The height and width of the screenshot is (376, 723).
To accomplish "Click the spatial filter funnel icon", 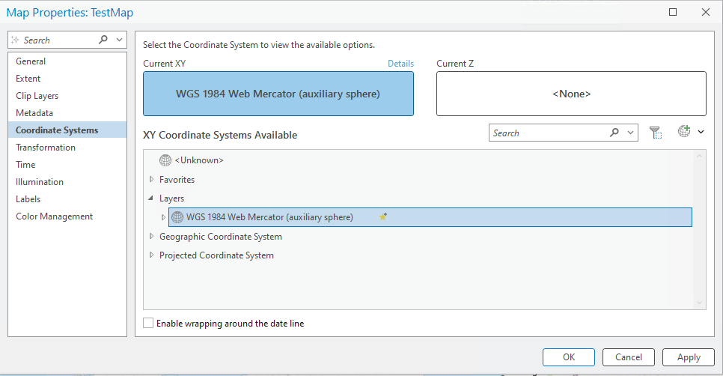I will pos(656,133).
